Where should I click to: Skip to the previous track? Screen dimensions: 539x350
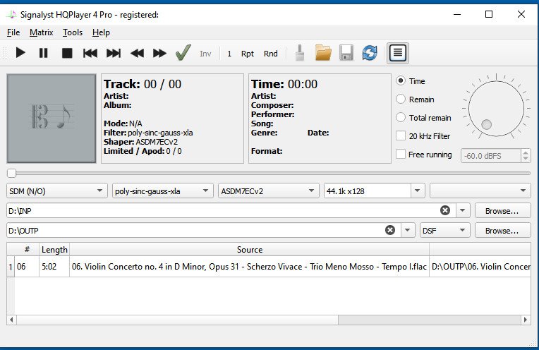click(90, 53)
